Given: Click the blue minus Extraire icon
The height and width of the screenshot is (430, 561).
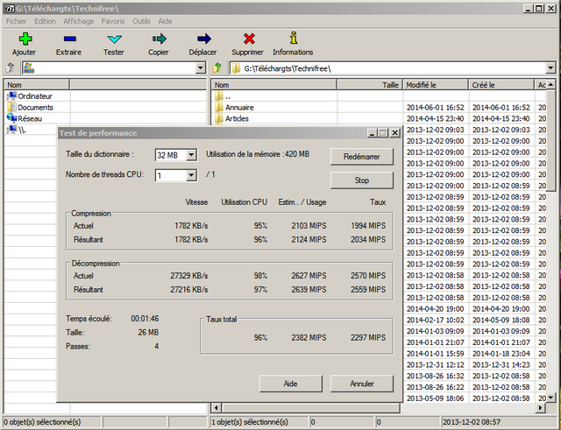Looking at the screenshot, I should click(68, 39).
